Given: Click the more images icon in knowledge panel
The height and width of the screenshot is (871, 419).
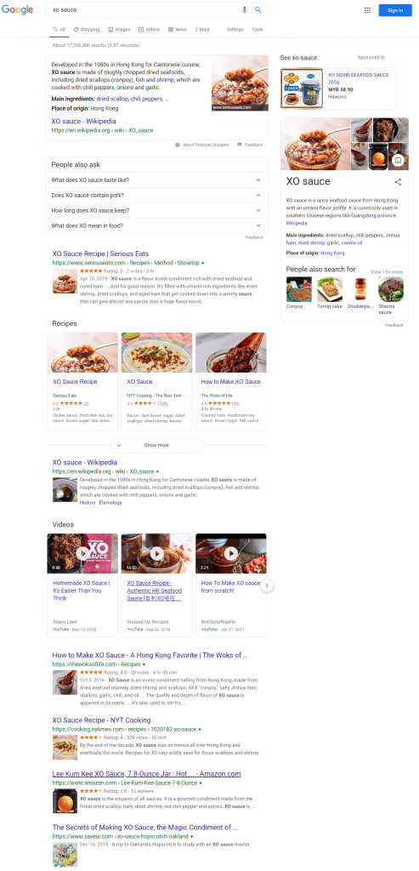Looking at the screenshot, I should [x=398, y=161].
